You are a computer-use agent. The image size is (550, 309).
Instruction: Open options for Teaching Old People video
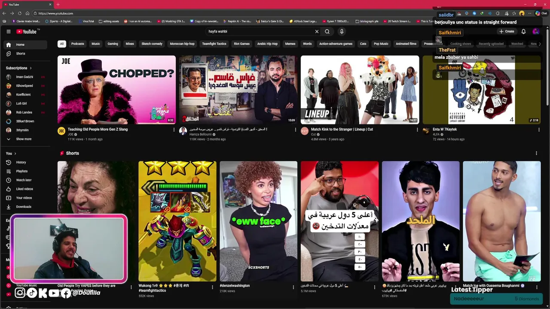(x=174, y=130)
